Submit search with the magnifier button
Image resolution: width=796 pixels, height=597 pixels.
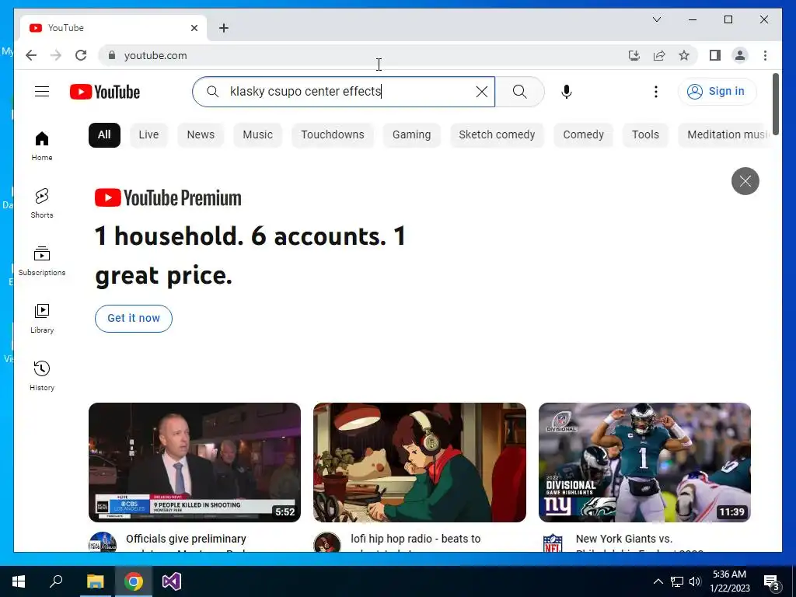coord(519,92)
